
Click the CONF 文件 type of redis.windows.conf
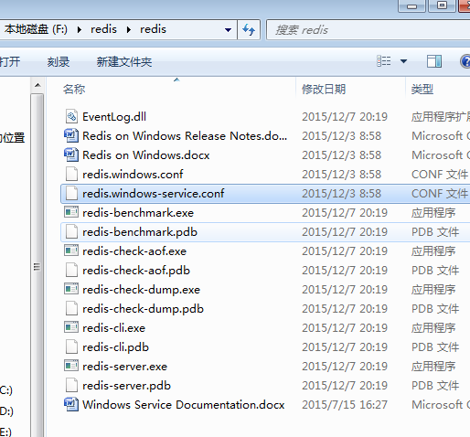[x=440, y=175]
